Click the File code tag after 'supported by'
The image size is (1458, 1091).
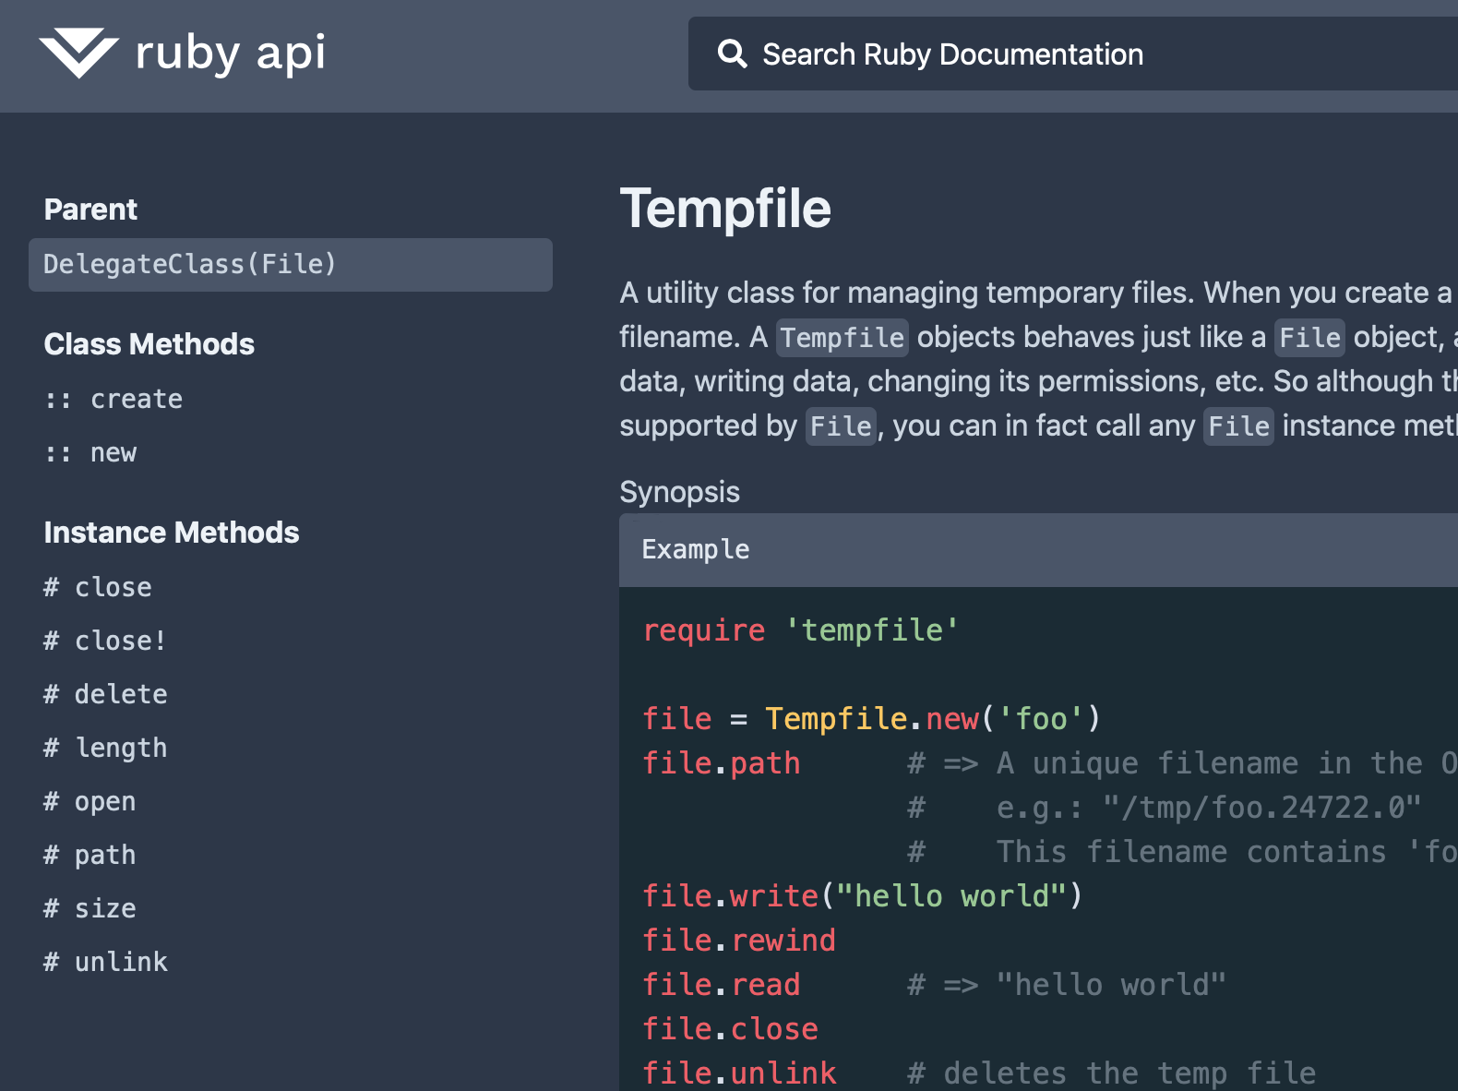pyautogui.click(x=841, y=426)
